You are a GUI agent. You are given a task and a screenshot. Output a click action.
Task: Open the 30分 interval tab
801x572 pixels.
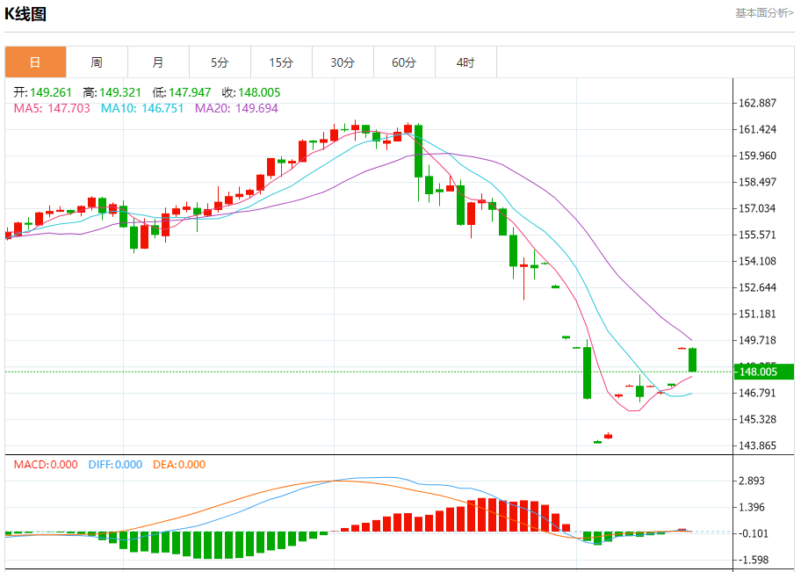[x=343, y=62]
